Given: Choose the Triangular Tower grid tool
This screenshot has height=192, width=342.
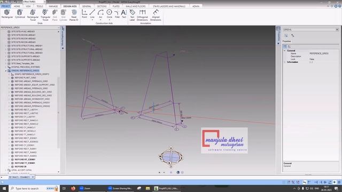Looking at the screenshot, I should 45,15.
